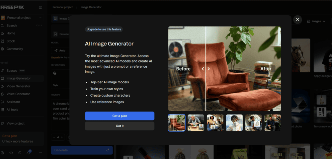The image size is (332, 159).
Task: Dismiss the dialog with Got it
Action: coord(120,126)
